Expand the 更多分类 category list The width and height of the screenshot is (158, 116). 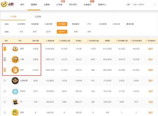click(x=130, y=24)
